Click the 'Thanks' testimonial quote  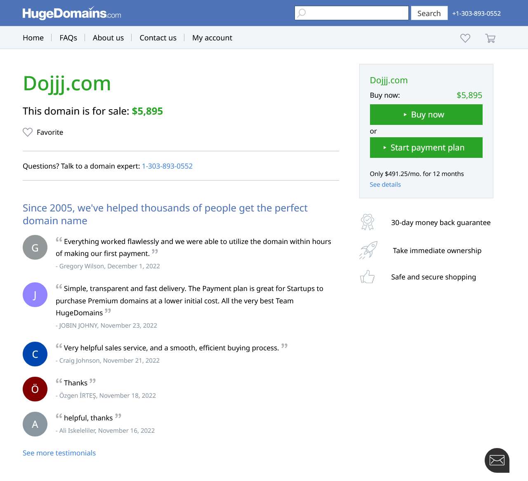click(x=75, y=383)
